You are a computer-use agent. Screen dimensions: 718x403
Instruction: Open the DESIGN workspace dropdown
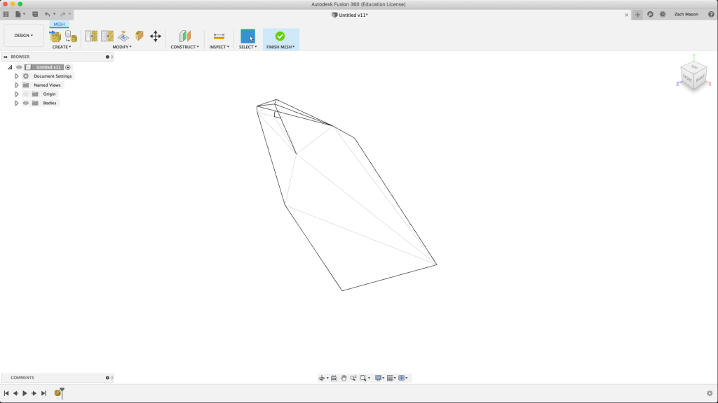[24, 35]
